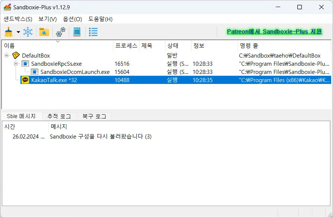The height and width of the screenshot is (218, 333).
Task: Open the 옵션(O) menu
Action: pos(72,19)
